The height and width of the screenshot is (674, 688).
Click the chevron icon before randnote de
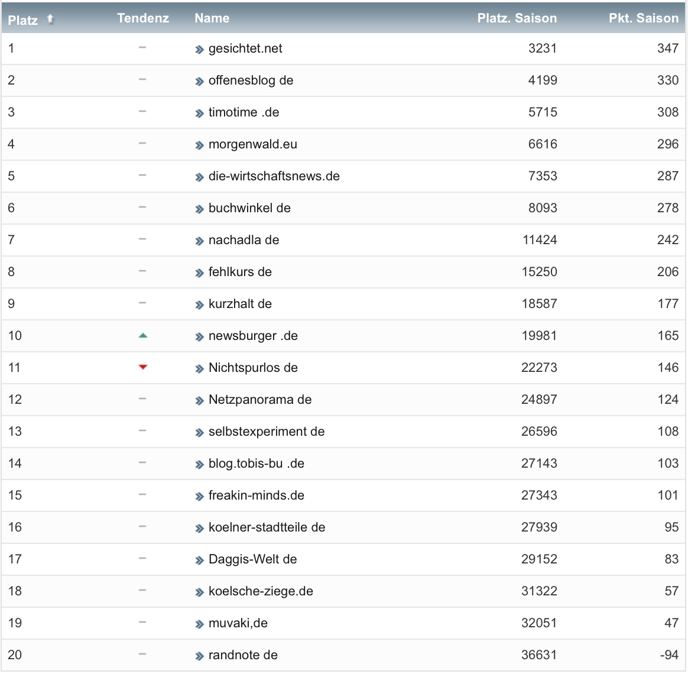pos(200,656)
